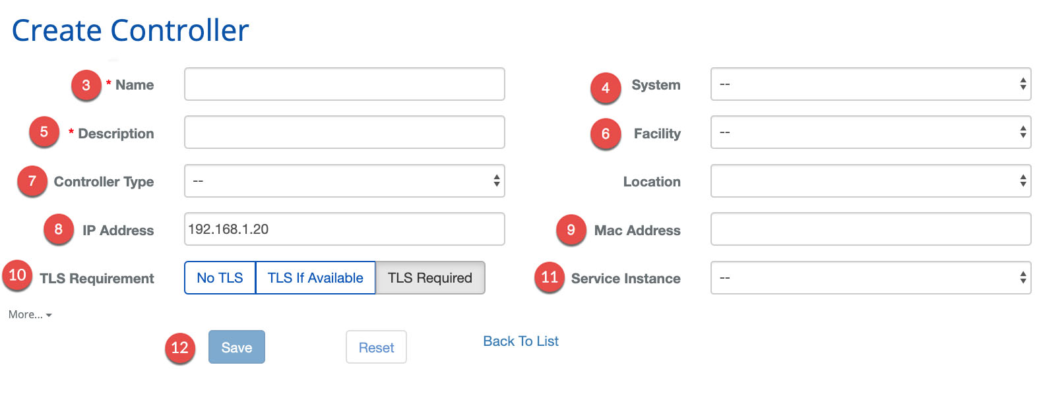Click the red step 5 marker
The height and width of the screenshot is (419, 1039).
44,132
